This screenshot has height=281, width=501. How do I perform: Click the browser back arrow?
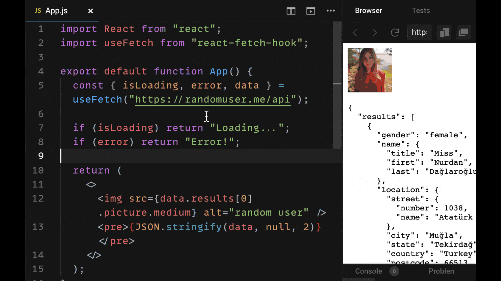tap(355, 33)
